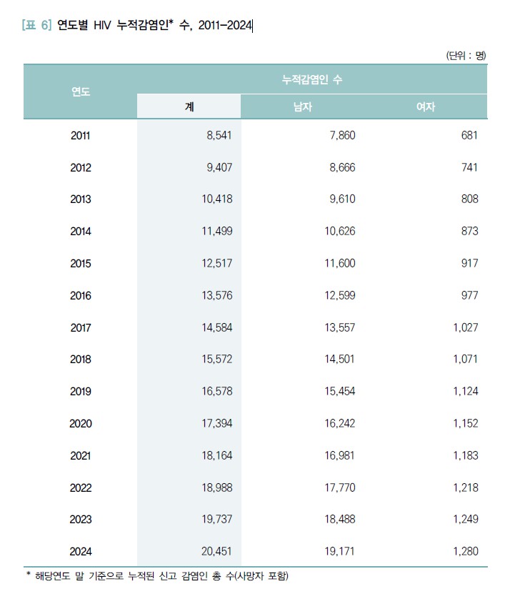Screen dimensions: 510x599
Task: Click the total value 16,578
Action: [216, 391]
